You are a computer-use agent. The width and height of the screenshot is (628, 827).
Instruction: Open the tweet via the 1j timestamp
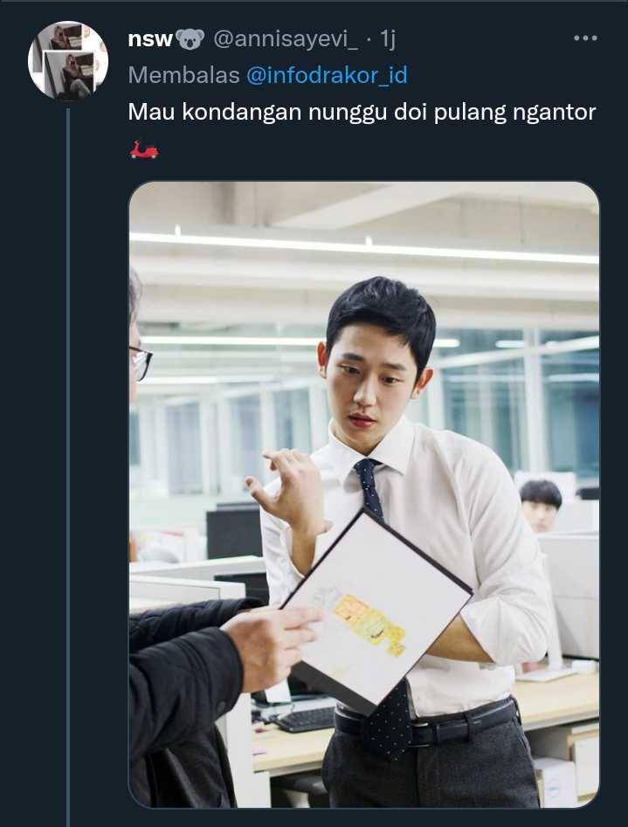pos(388,39)
